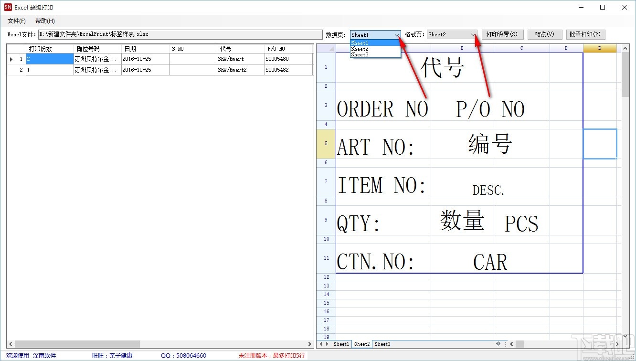Click the 打印设置(S) button
This screenshot has height=361, width=636.
pyautogui.click(x=502, y=35)
